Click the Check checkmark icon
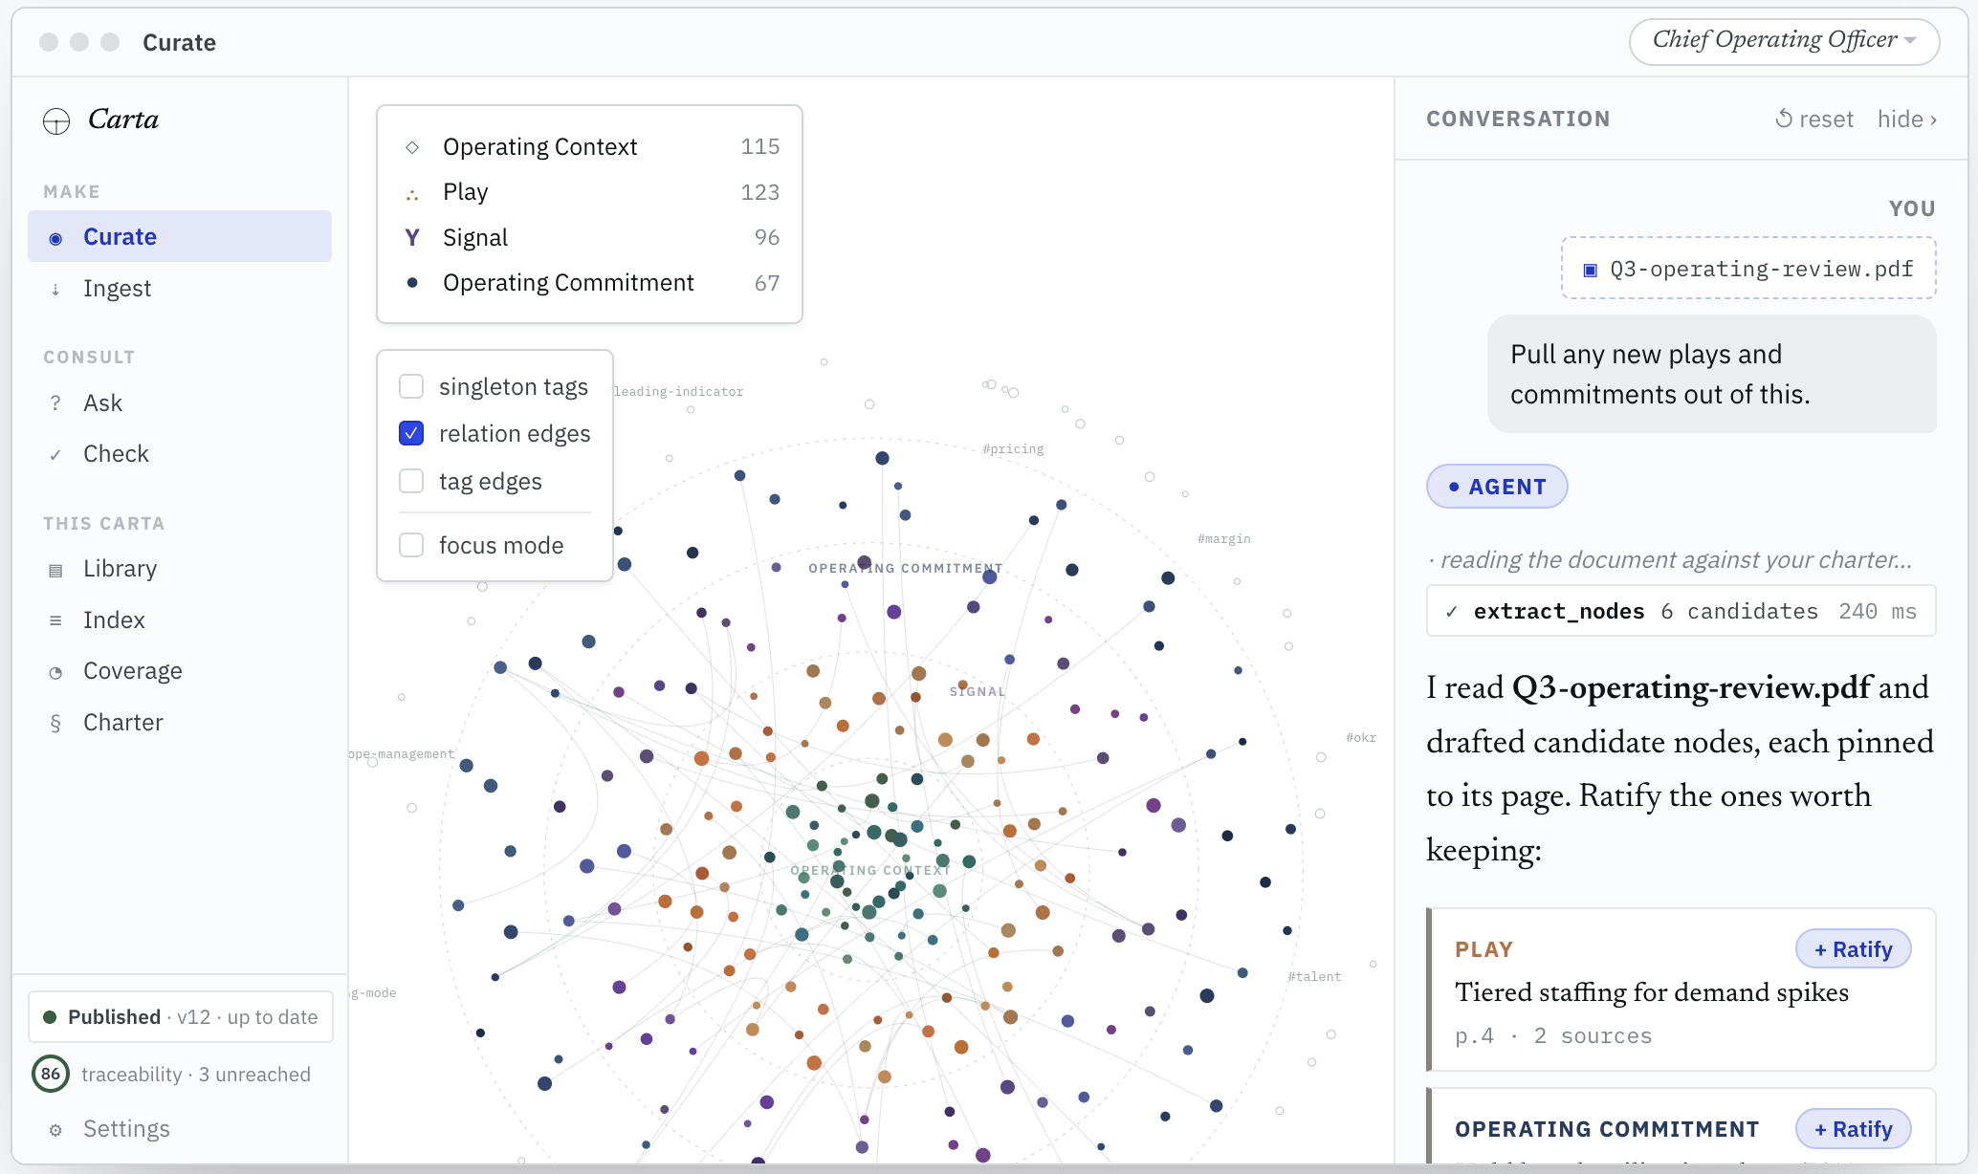This screenshot has width=1978, height=1174. pyautogui.click(x=55, y=455)
